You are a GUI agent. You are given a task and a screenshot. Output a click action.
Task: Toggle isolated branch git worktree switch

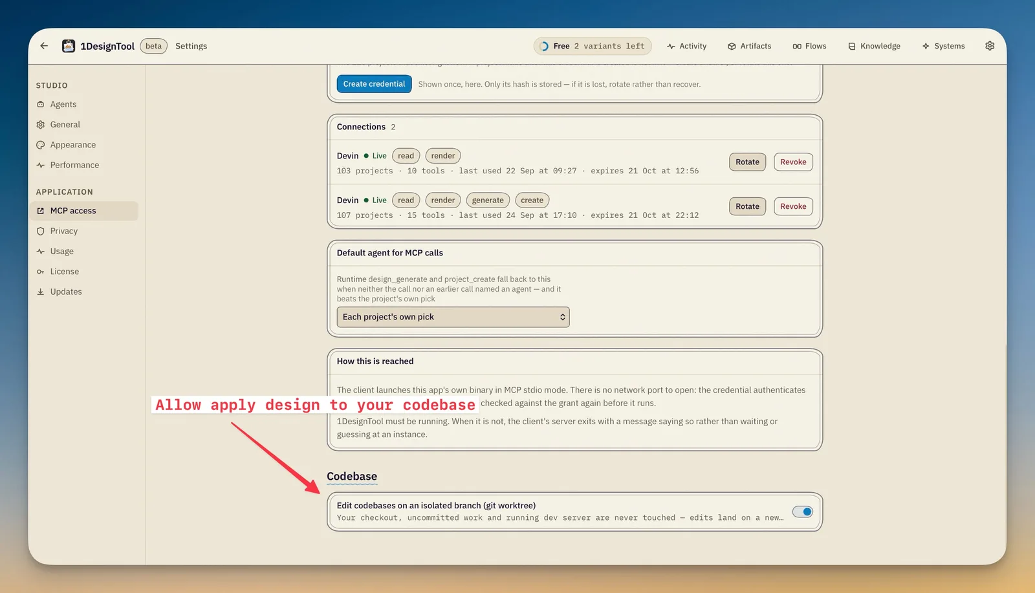coord(803,512)
